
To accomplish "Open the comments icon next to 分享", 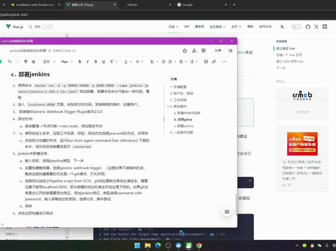I will click(204, 51).
